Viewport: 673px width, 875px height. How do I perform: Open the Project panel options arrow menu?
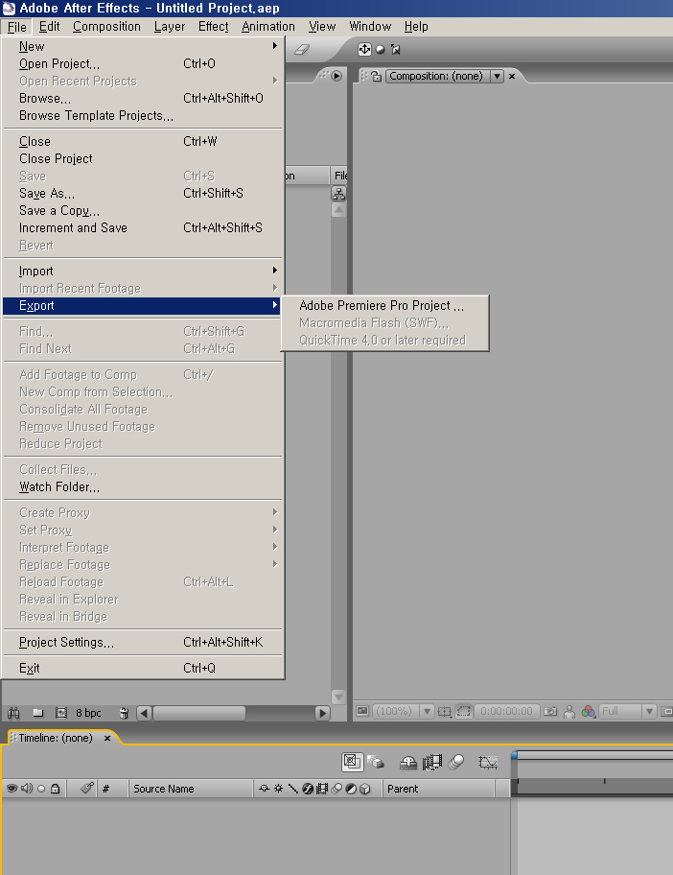(x=336, y=76)
